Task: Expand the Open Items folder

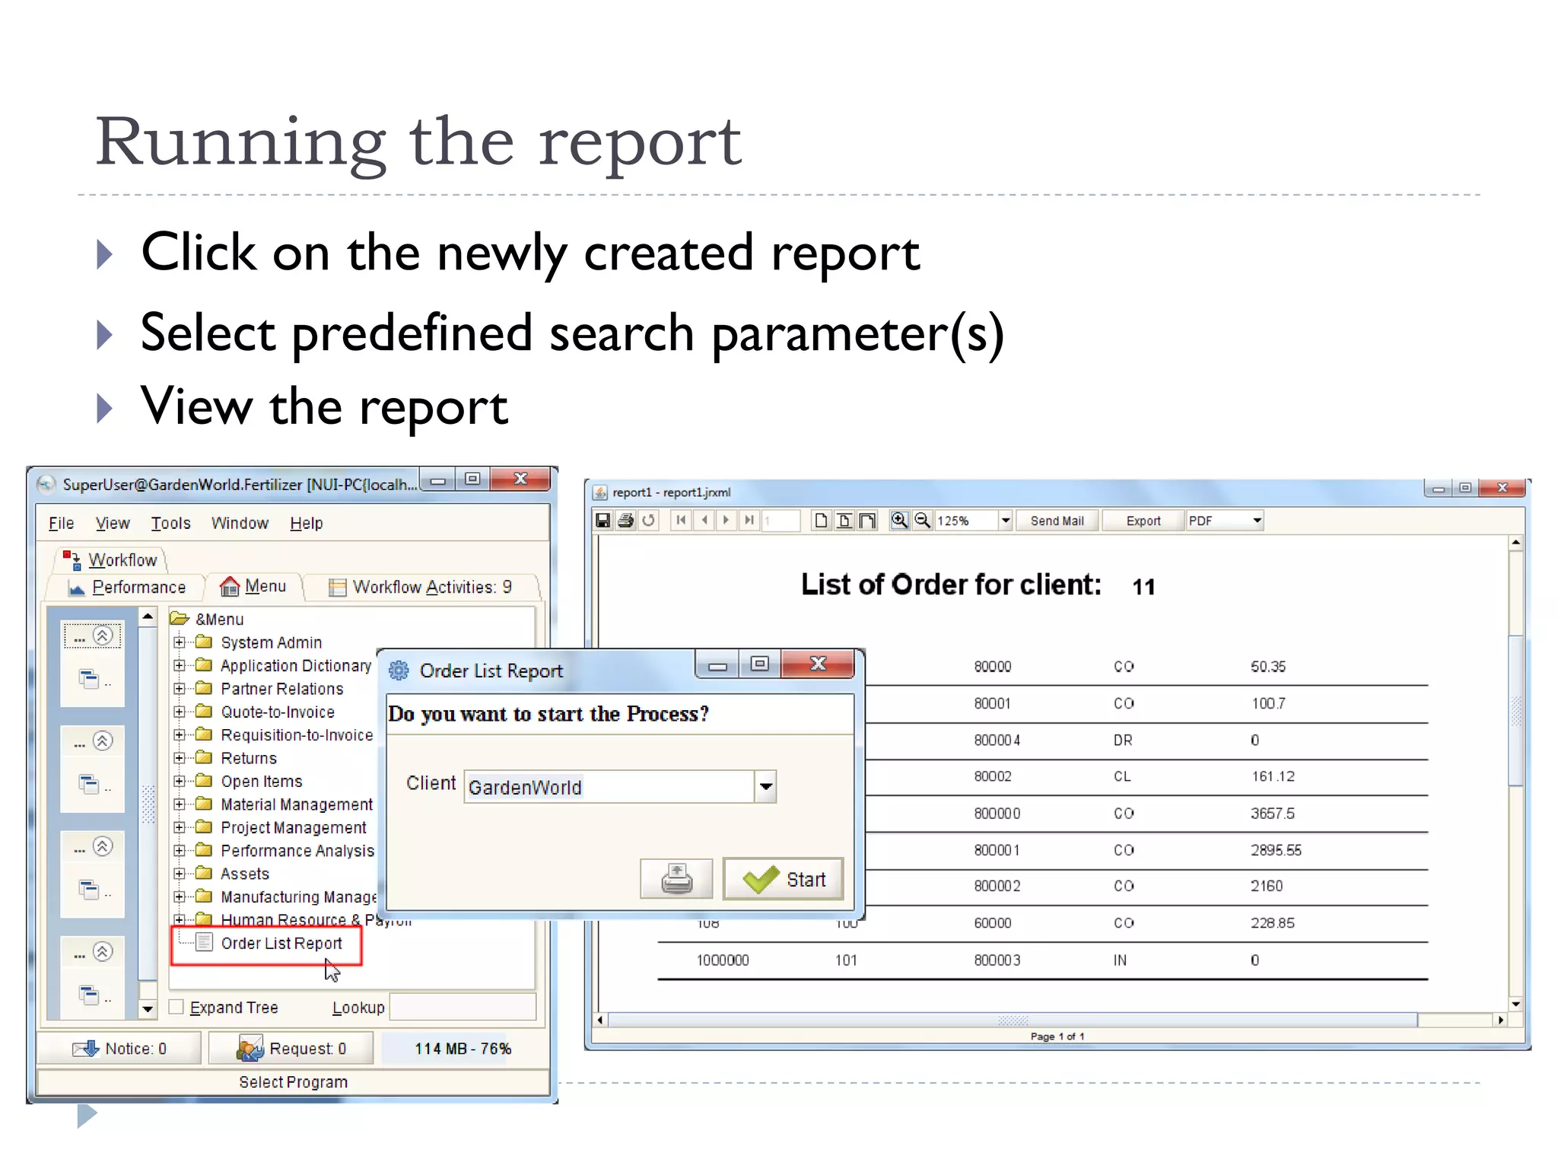Action: pos(179,781)
